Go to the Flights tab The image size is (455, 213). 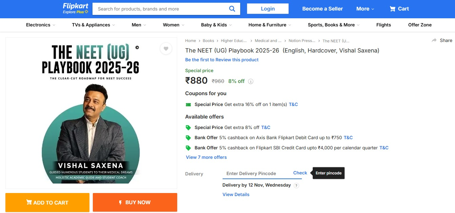tap(384, 25)
